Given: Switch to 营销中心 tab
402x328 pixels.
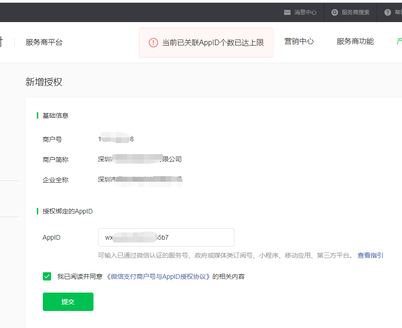Looking at the screenshot, I should (x=299, y=41).
